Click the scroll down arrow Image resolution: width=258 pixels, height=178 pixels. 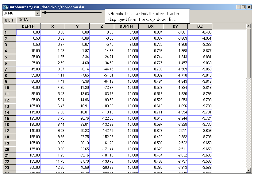[248, 170]
